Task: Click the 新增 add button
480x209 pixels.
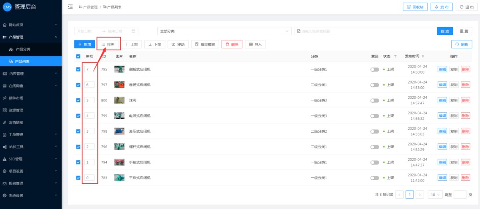Action: pos(84,44)
